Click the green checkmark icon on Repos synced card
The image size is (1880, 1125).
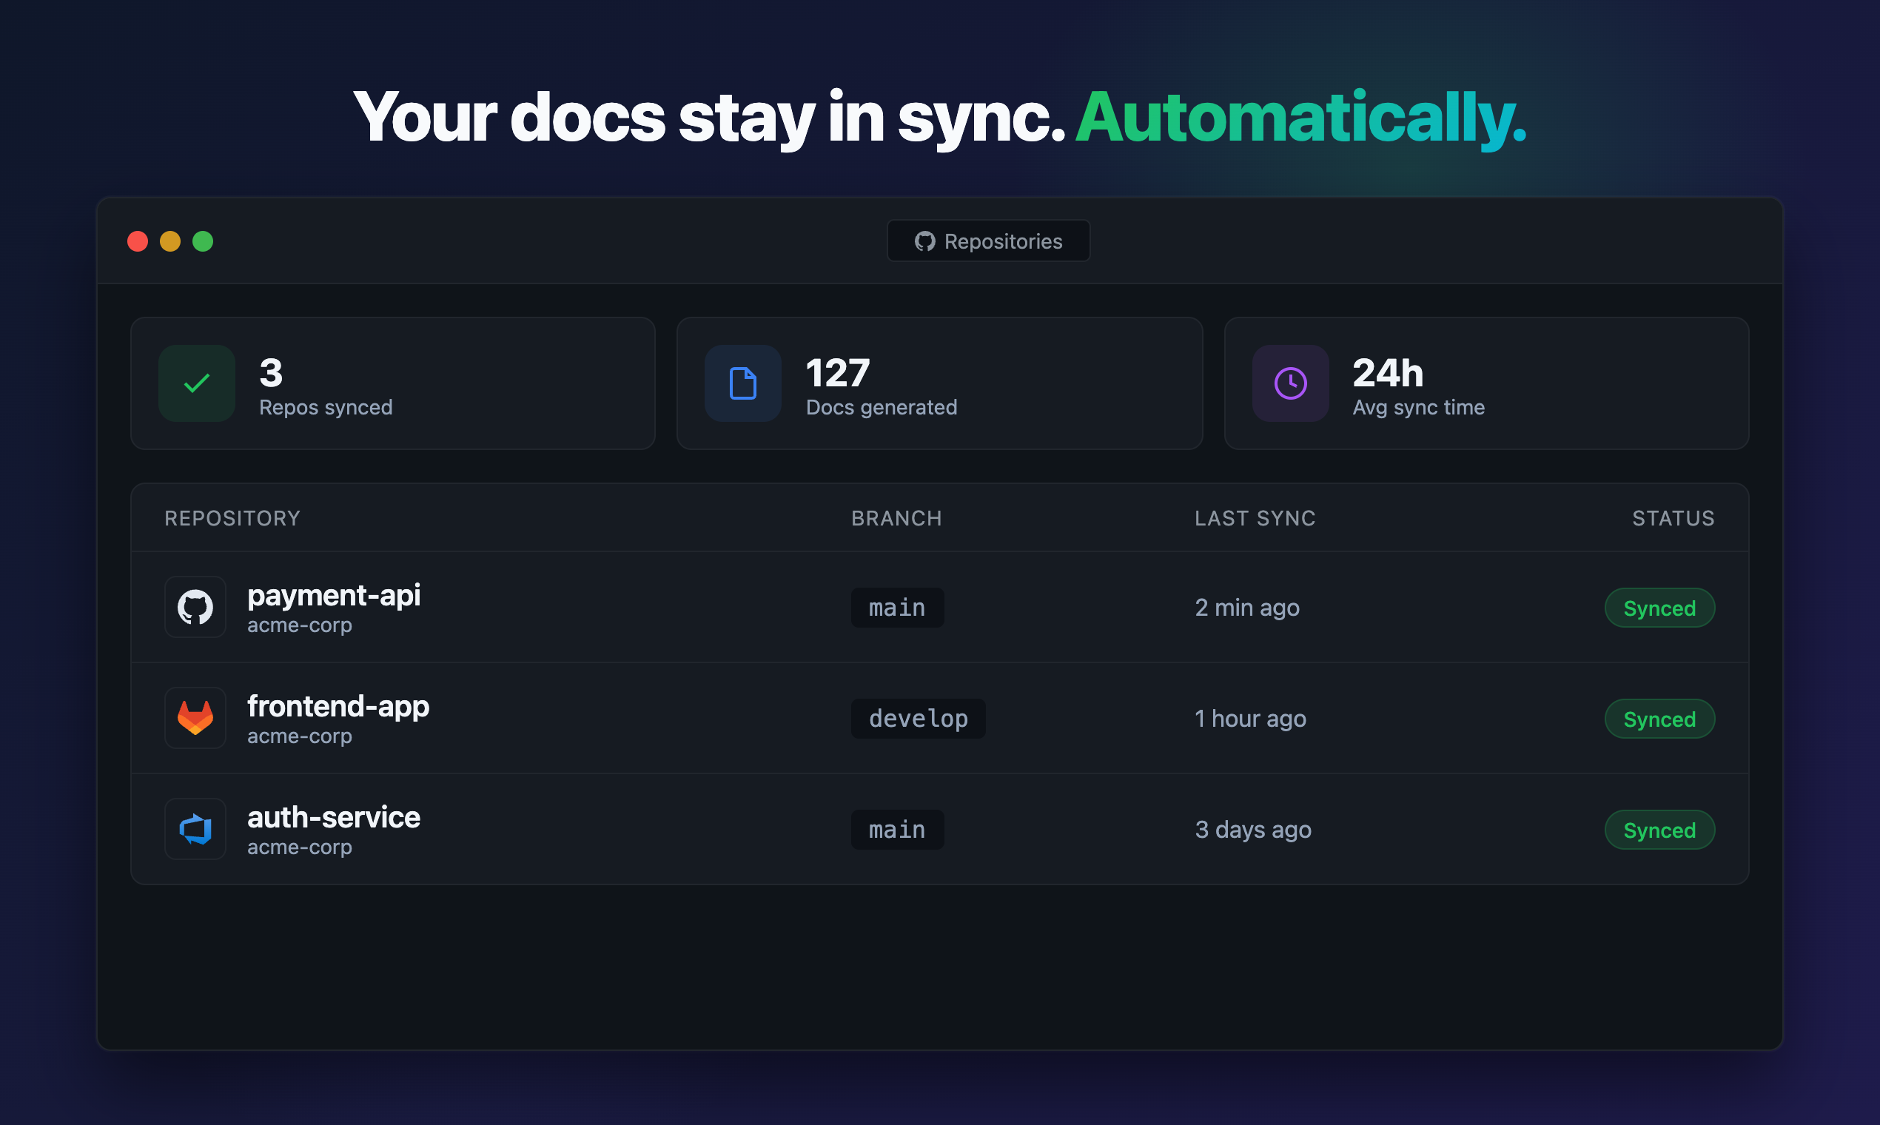[x=195, y=383]
